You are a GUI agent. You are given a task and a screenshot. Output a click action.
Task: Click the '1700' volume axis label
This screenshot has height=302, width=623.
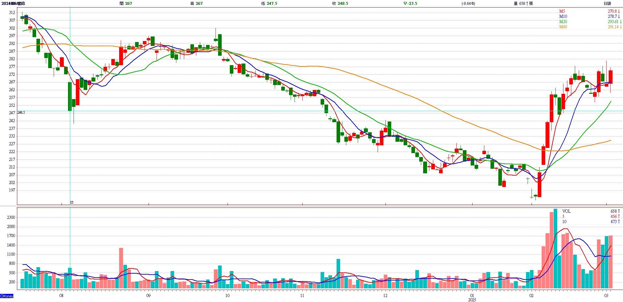coord(11,236)
